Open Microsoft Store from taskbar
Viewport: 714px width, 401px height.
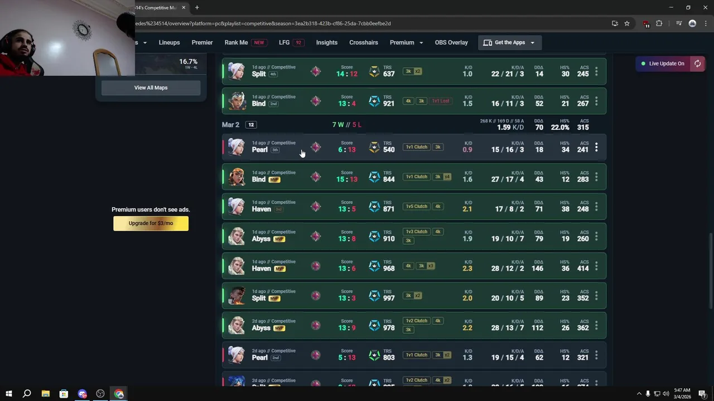64,394
